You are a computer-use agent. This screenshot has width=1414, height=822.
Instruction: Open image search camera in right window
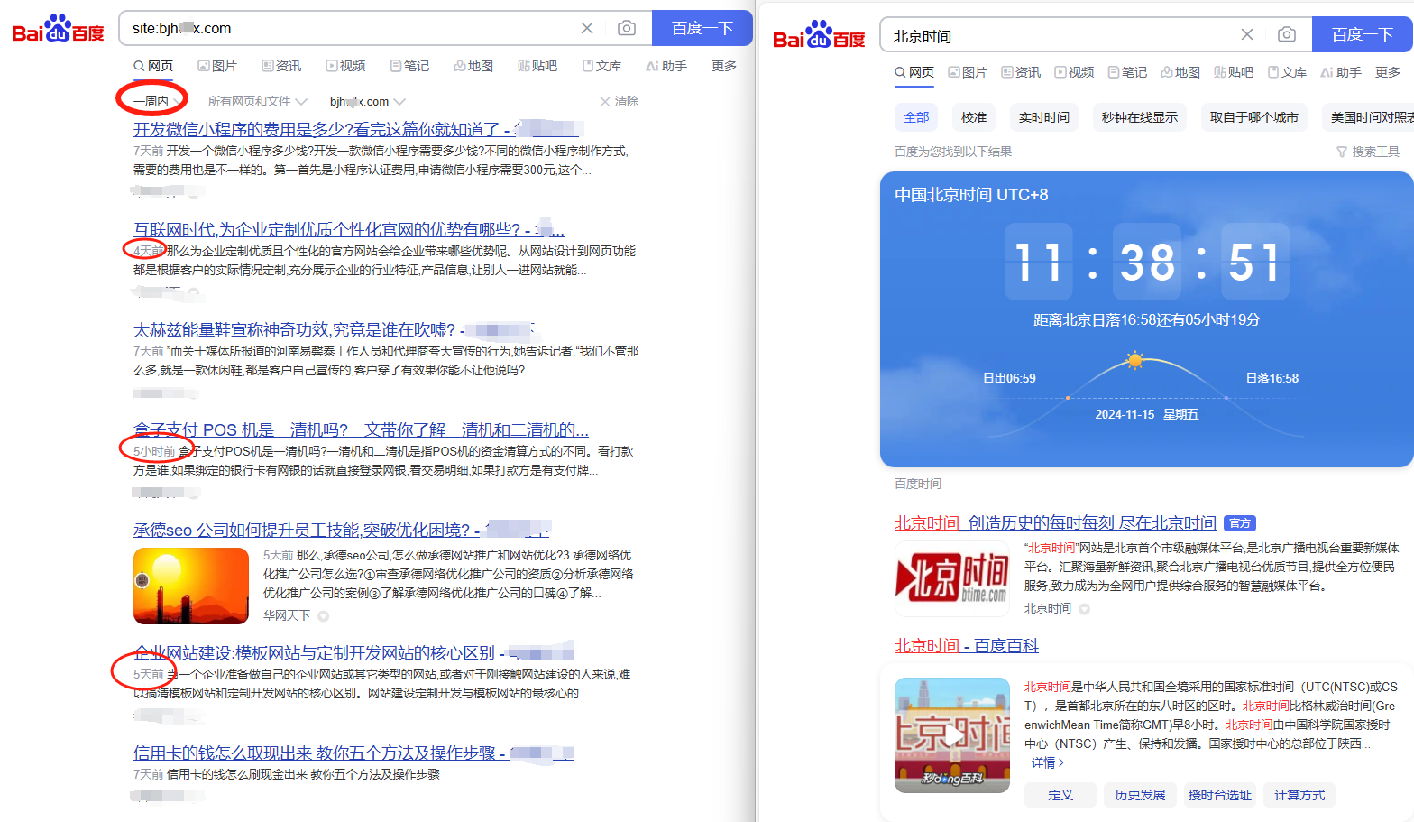1287,34
